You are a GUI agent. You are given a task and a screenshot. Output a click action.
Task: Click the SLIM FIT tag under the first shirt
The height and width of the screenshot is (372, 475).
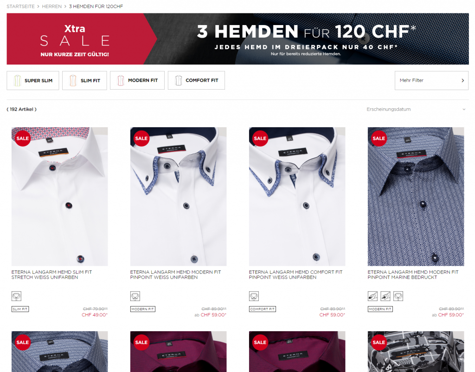20,309
